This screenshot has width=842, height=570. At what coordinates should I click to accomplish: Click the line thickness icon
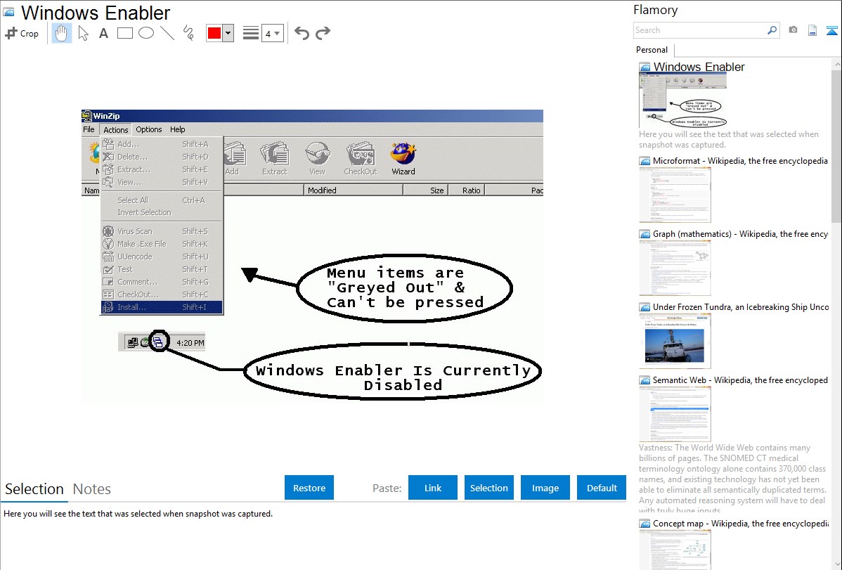tap(250, 33)
